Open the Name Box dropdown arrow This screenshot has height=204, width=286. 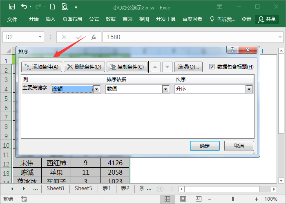coord(40,37)
